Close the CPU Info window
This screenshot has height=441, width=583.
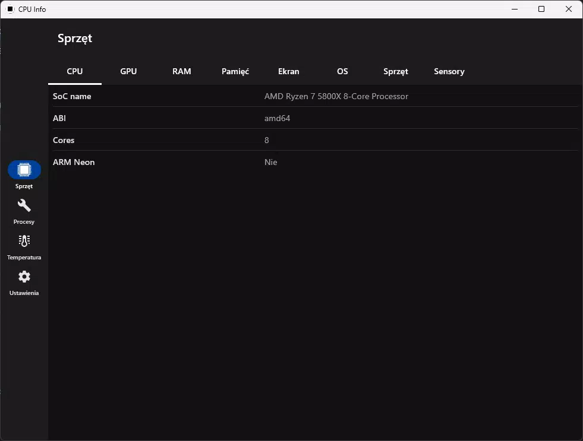[x=569, y=9]
